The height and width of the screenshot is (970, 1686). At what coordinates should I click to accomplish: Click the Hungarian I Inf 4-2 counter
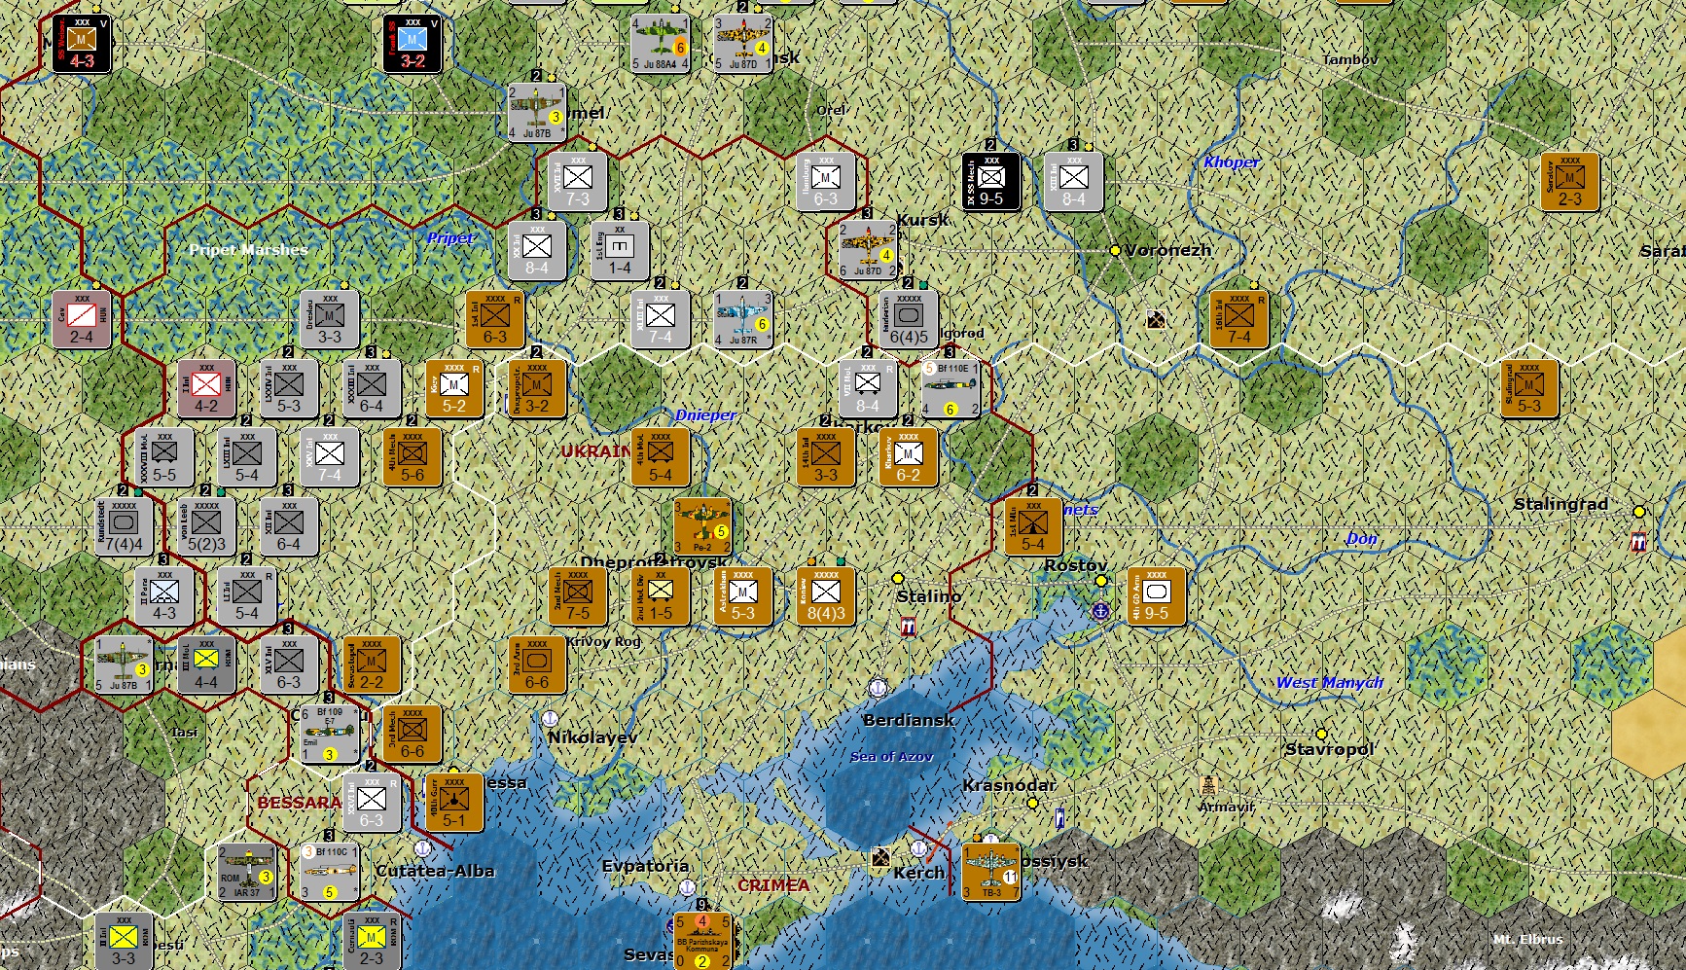click(206, 388)
